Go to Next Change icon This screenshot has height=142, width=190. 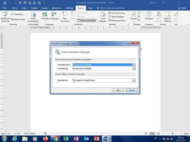tap(139, 20)
